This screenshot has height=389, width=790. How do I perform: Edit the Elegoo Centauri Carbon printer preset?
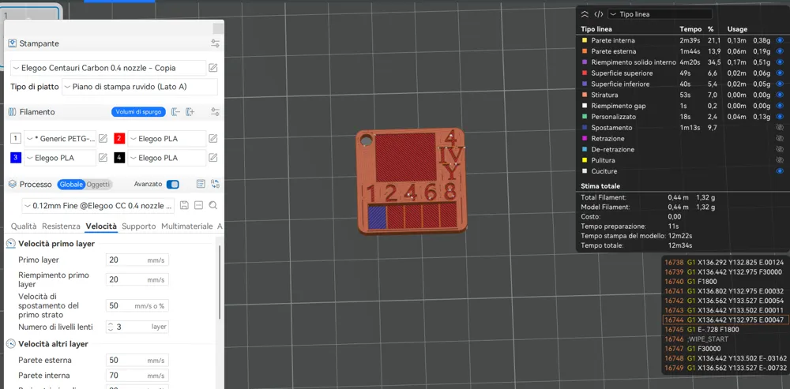pyautogui.click(x=213, y=68)
